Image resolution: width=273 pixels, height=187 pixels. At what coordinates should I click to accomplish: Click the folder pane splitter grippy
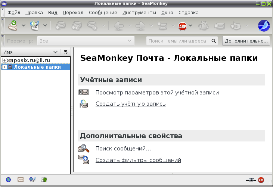(x=72, y=111)
